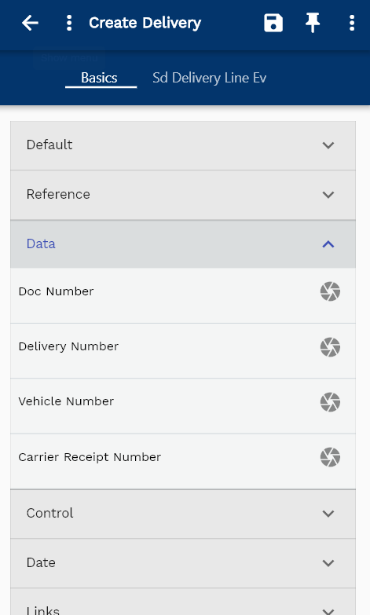
Task: Switch to the Basics tab
Action: (x=99, y=78)
